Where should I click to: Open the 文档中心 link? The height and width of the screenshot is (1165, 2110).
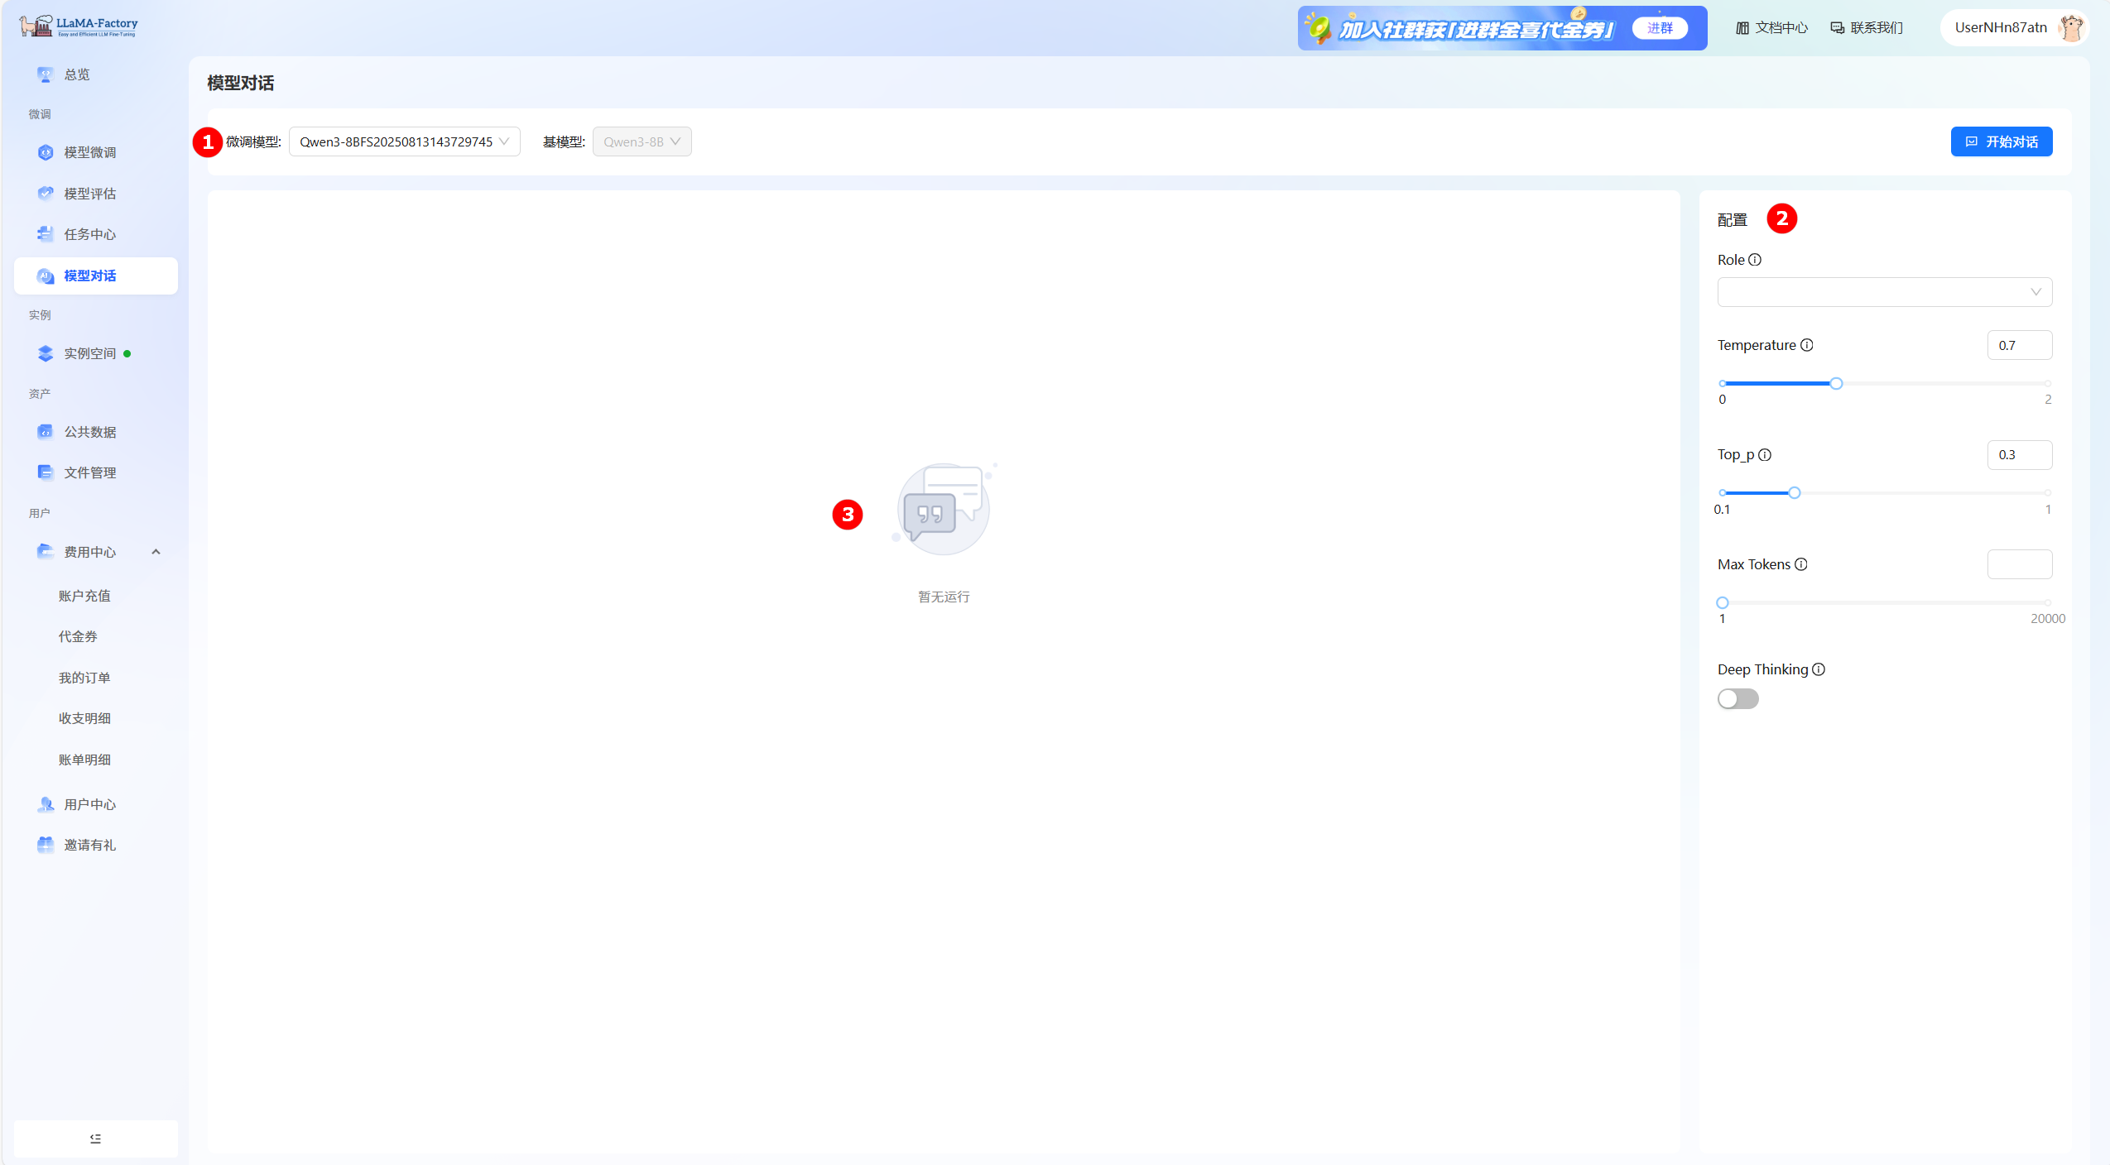pos(1772,28)
